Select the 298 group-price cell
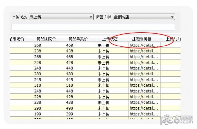 tap(49, 108)
